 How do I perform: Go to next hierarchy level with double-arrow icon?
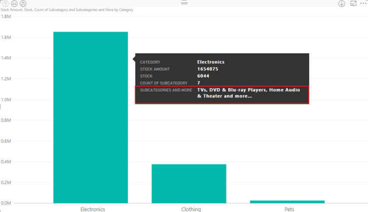14,3
